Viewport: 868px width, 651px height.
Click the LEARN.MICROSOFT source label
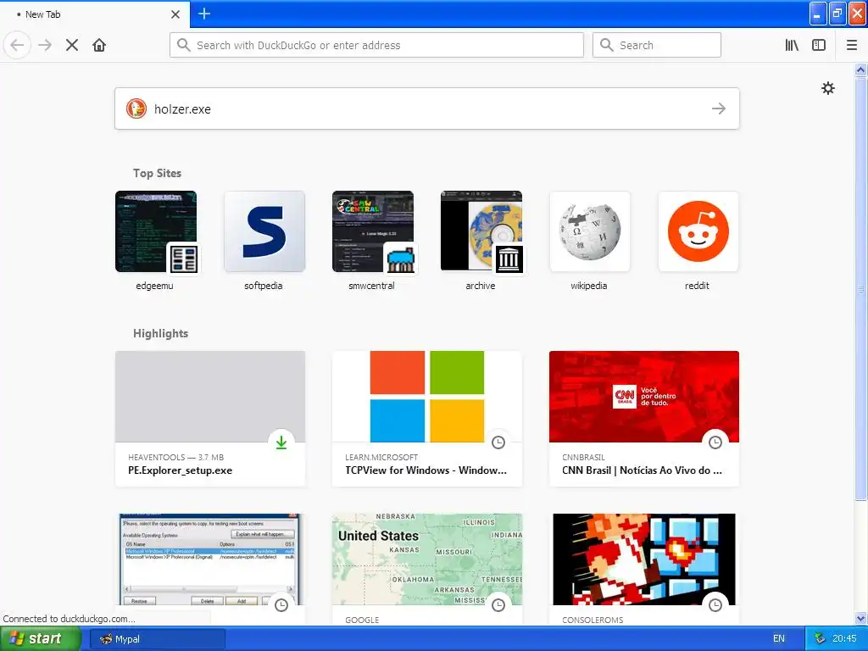click(381, 457)
